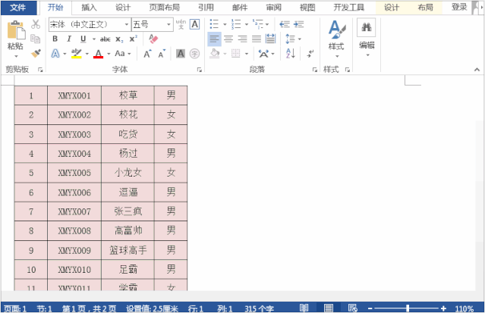Switch to Web Layout view

coord(353,308)
